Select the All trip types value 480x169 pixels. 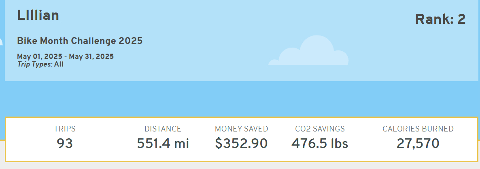tap(59, 64)
